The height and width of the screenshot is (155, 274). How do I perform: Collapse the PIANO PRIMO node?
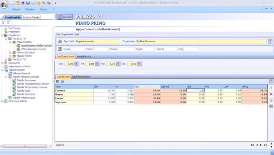click(10, 42)
